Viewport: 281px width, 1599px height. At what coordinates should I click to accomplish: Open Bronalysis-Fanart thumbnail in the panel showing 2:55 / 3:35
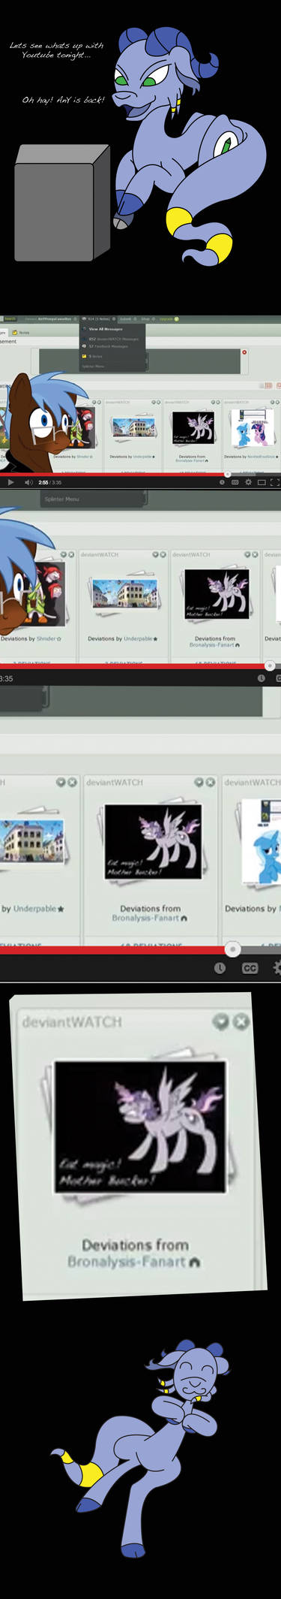[193, 427]
